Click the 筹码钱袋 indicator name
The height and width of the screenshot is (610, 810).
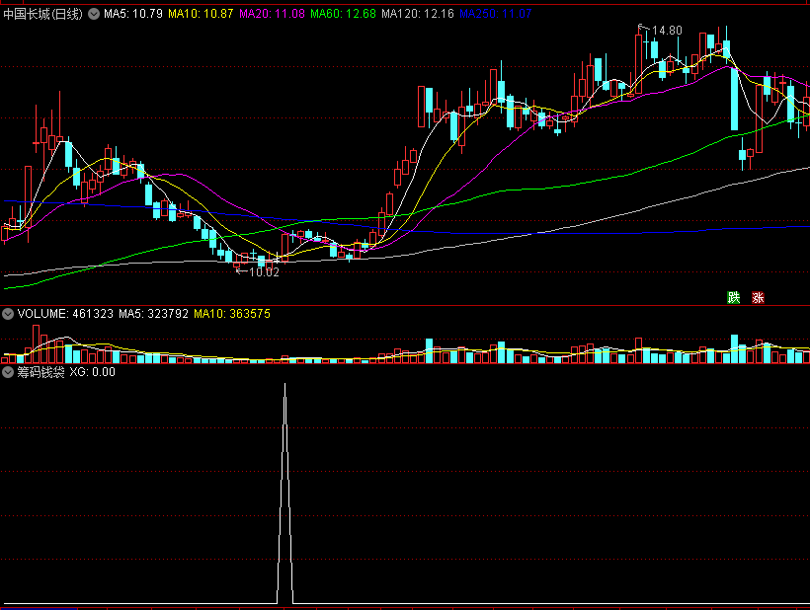tap(40, 372)
